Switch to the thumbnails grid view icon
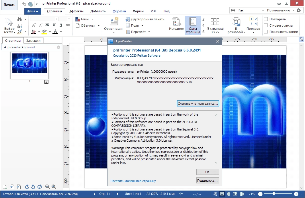 coord(242,194)
